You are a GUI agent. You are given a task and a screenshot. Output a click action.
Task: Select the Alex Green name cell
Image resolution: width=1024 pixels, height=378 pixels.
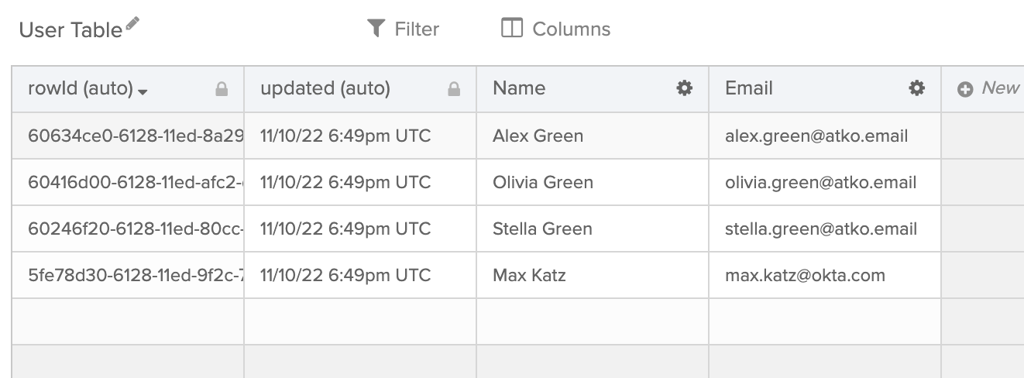tap(593, 136)
